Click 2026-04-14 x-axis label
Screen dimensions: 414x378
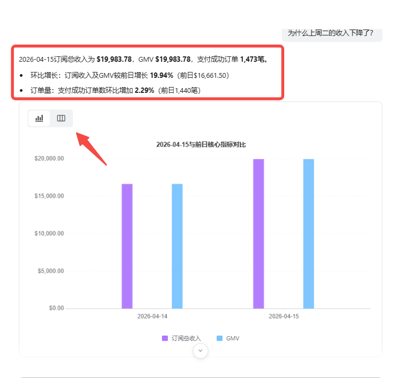coord(152,316)
